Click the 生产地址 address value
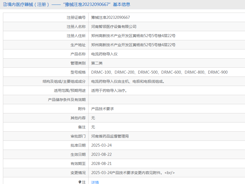This screenshot has width=245, height=184. coord(133,45)
